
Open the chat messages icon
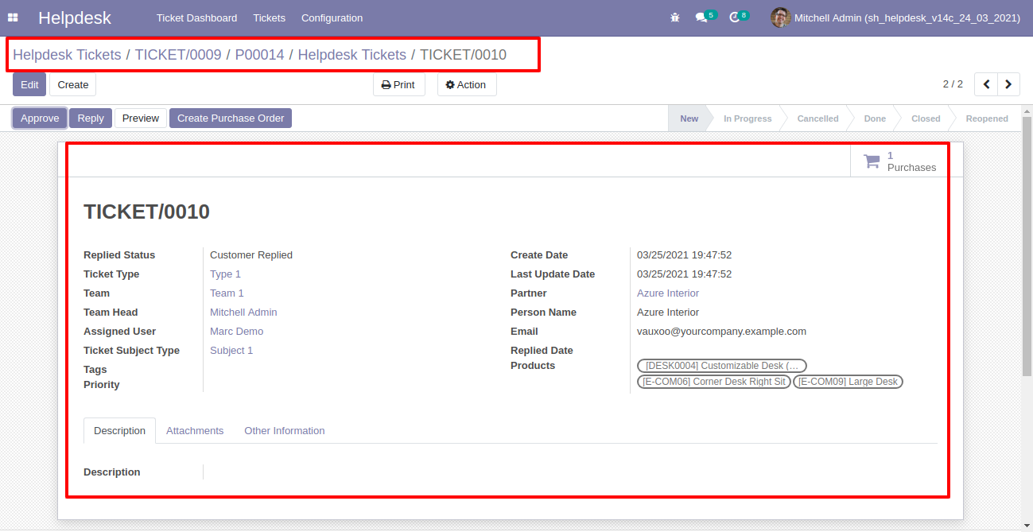pos(701,17)
